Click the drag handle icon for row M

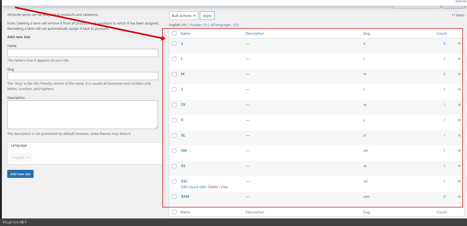[459, 74]
